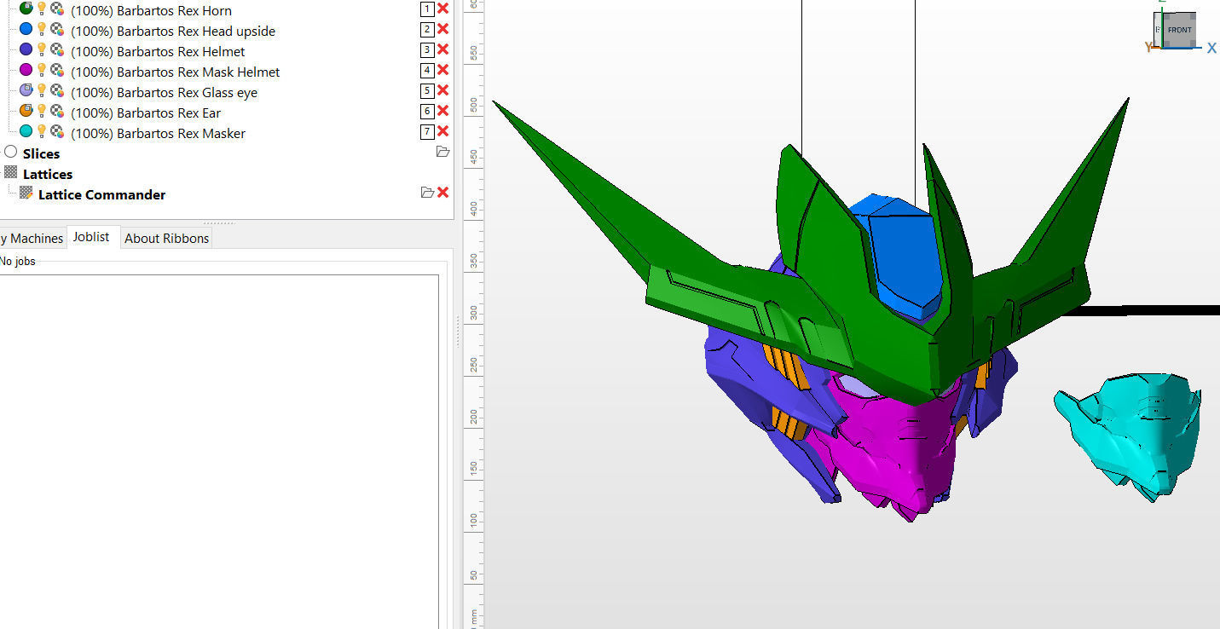Hide the Barbartos Rex Helmet via lightbulb

(x=41, y=49)
